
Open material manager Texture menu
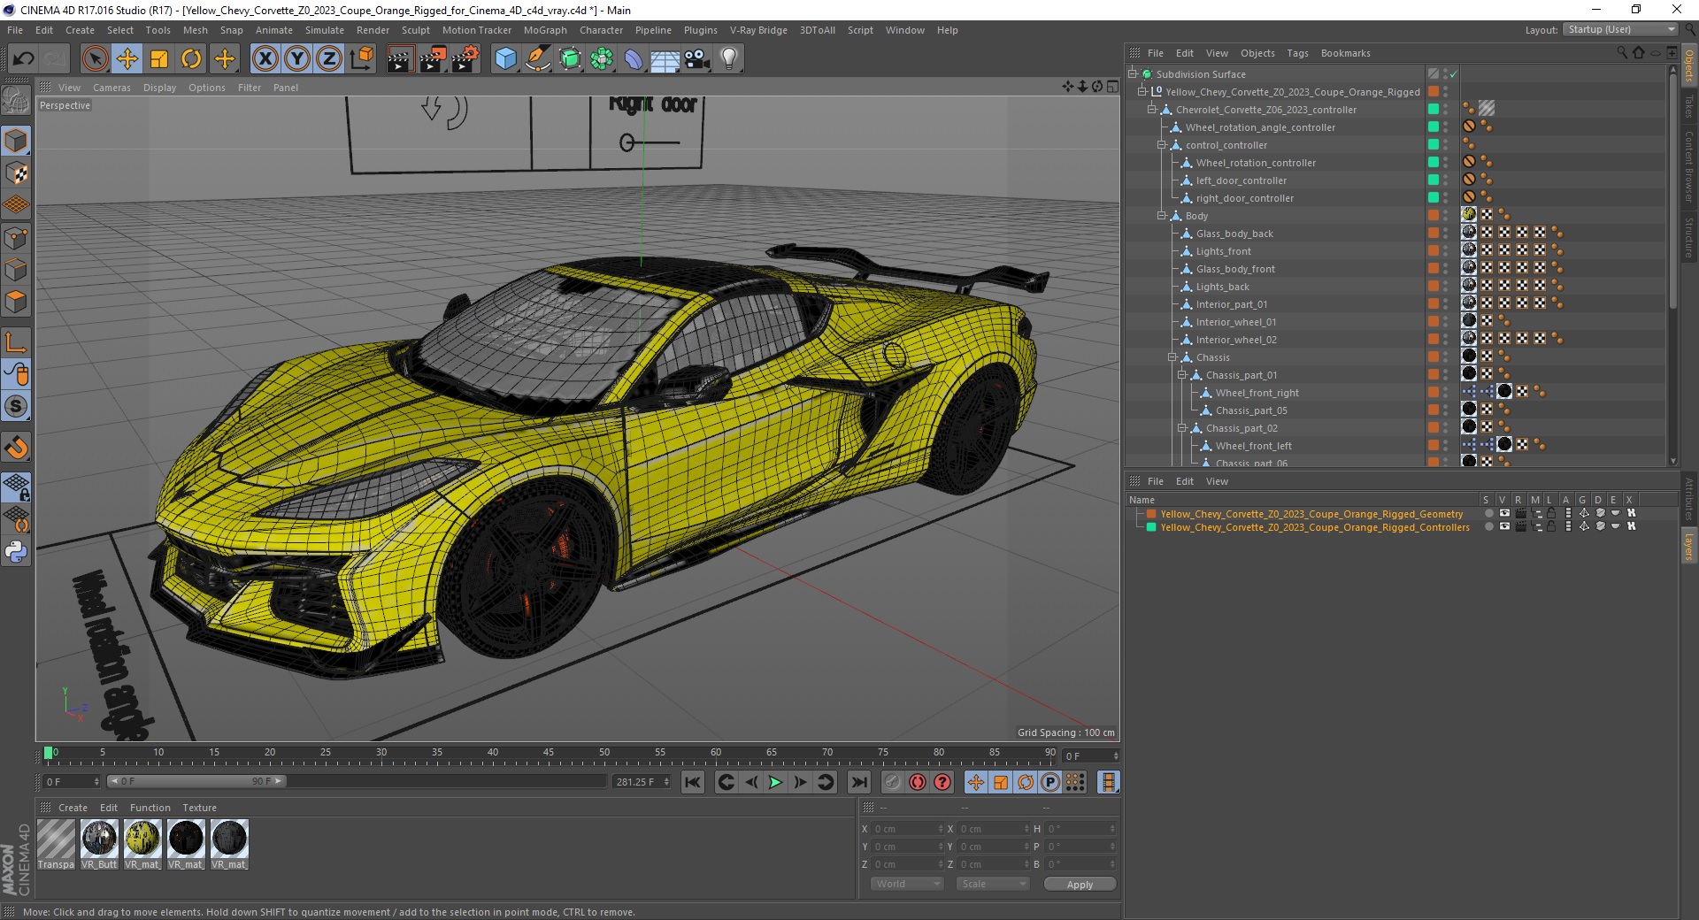199,808
